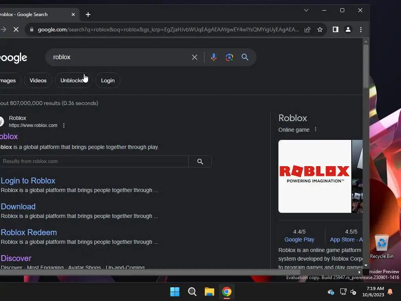Open the tab search dropdown chevron
The height and width of the screenshot is (301, 401).
point(306,10)
